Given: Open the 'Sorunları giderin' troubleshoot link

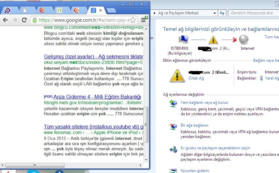Looking at the screenshot, I should 195,171.
